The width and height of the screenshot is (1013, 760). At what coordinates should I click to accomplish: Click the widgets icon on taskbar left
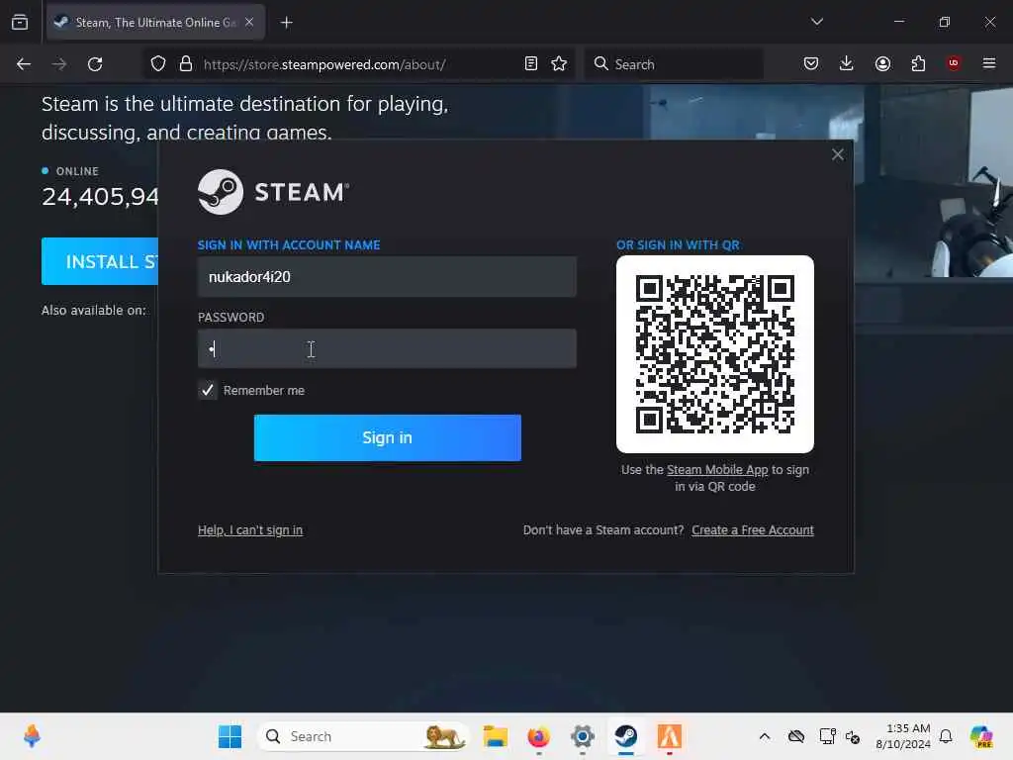point(32,736)
